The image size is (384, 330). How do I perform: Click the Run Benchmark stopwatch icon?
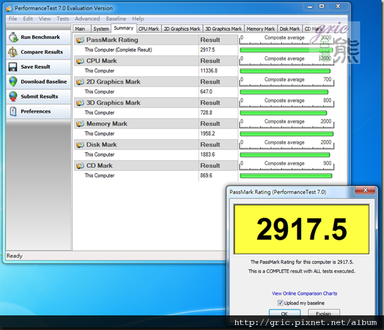pyautogui.click(x=13, y=38)
